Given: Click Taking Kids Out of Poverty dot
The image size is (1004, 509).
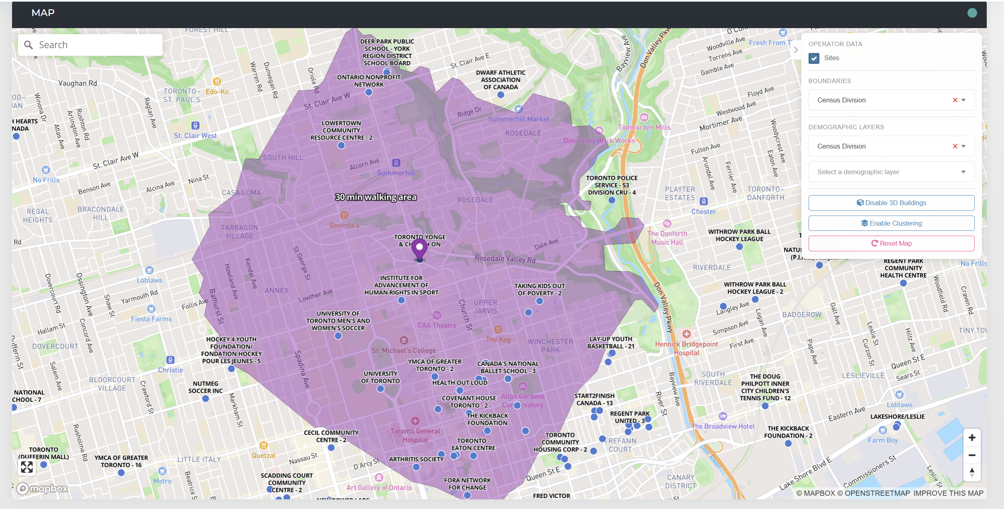Looking at the screenshot, I should tap(539, 301).
